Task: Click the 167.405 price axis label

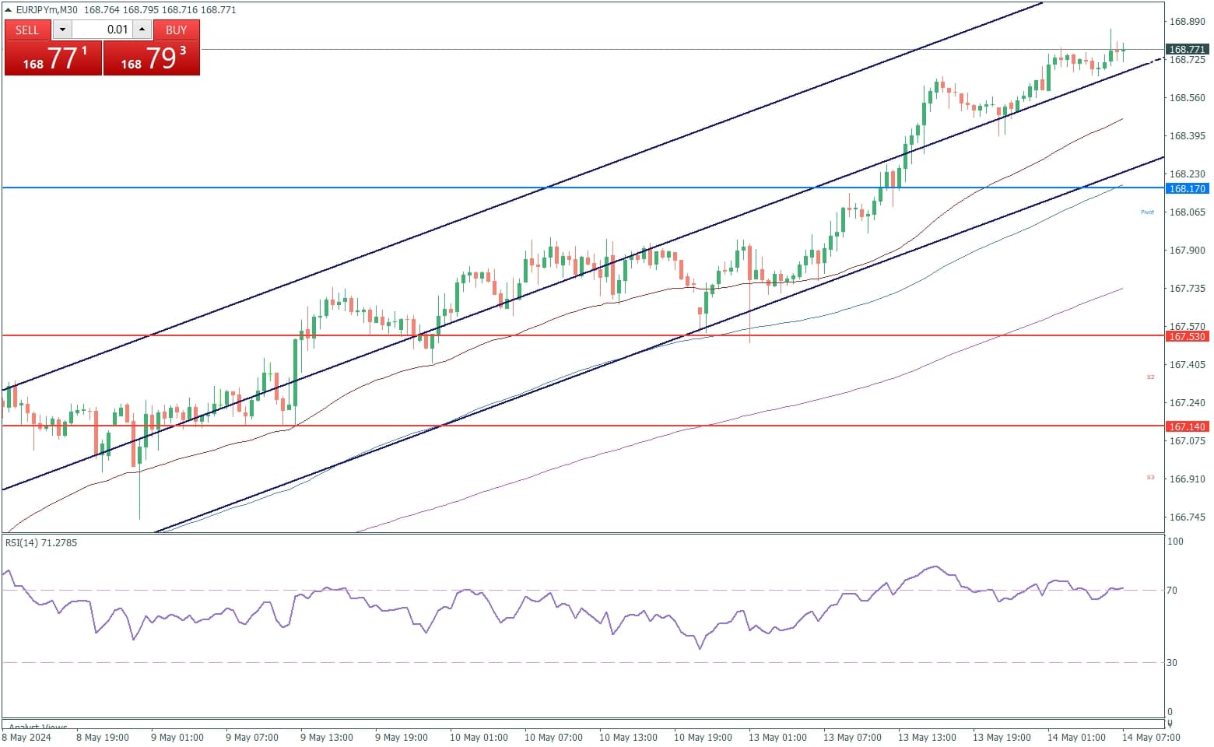Action: click(1188, 365)
